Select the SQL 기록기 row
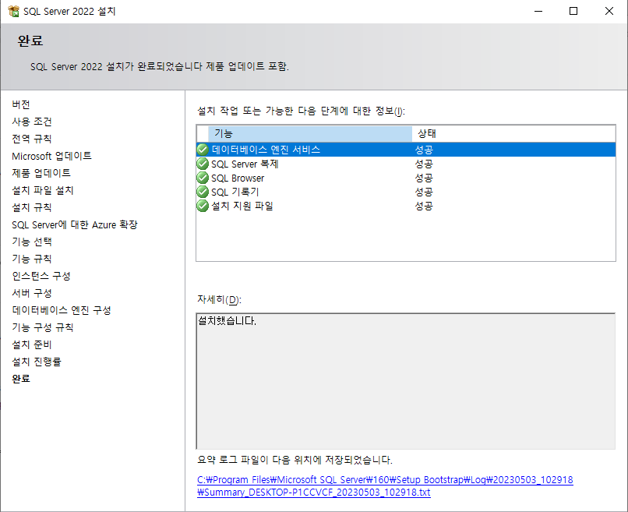 pyautogui.click(x=406, y=192)
